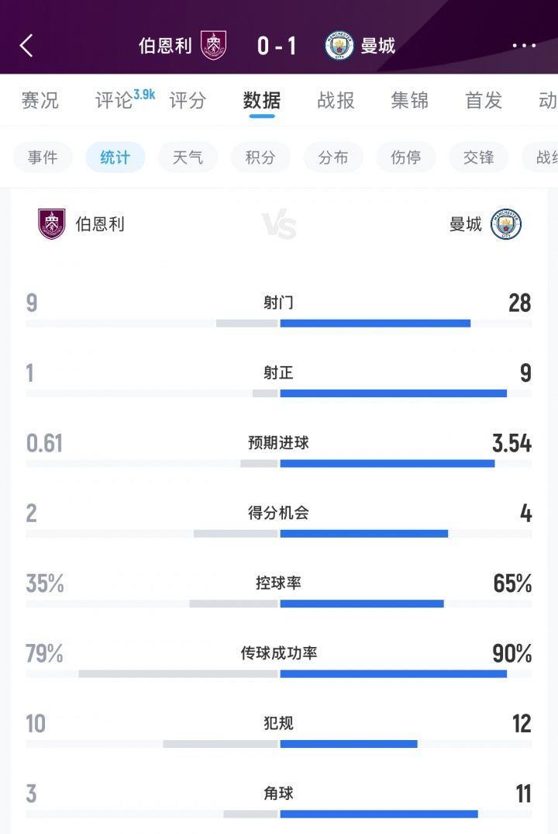The height and width of the screenshot is (834, 558).
Task: Click the VS emblem between the two teams
Action: tap(279, 225)
